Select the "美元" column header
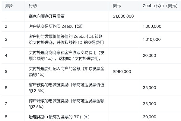181x121 pixels. pos(117,6)
